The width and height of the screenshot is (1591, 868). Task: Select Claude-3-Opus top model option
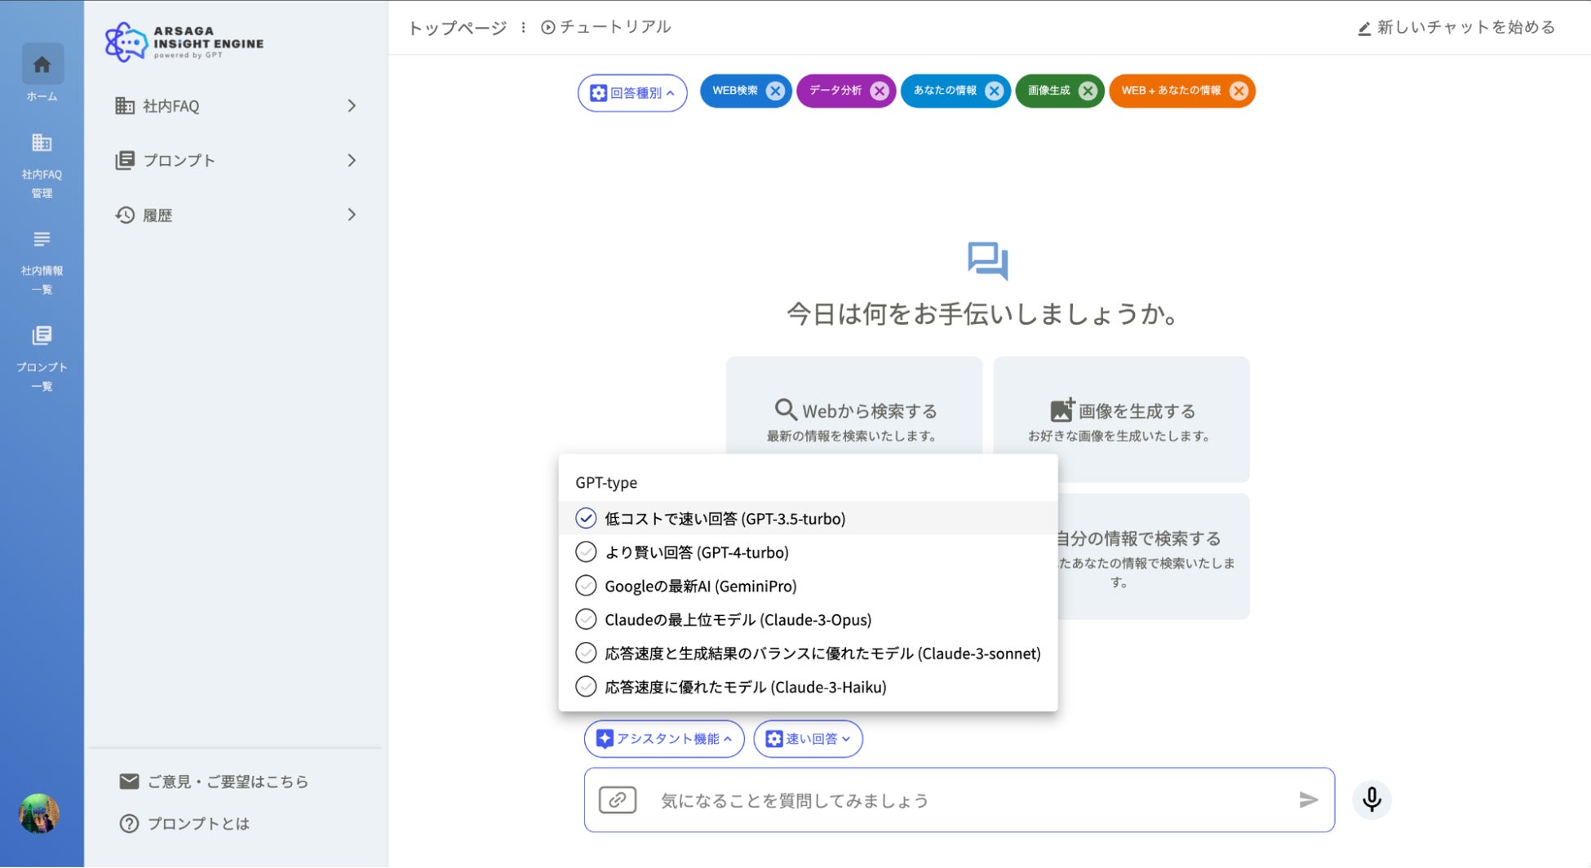click(808, 620)
